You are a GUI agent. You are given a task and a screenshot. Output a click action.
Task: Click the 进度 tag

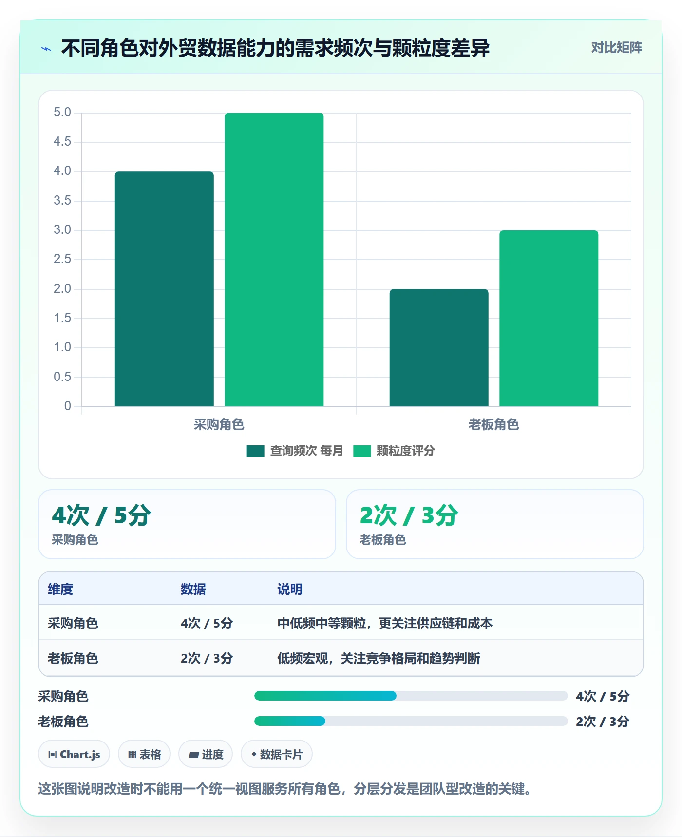[206, 754]
